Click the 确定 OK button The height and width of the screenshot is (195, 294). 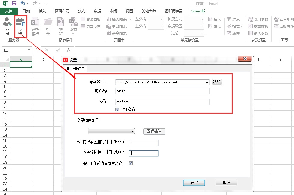[x=194, y=183]
